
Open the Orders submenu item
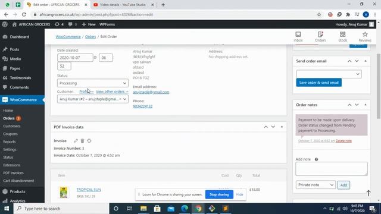(9, 118)
